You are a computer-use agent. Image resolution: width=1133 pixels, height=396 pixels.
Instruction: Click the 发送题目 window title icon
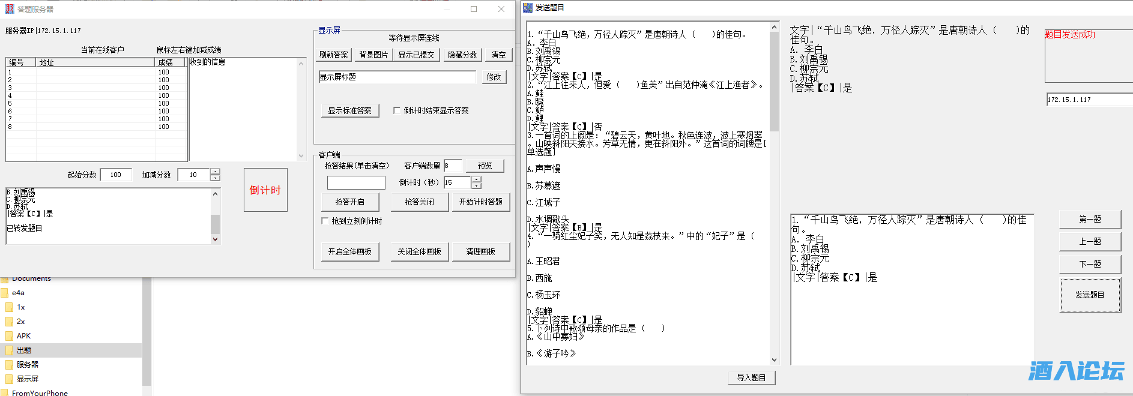coord(528,8)
